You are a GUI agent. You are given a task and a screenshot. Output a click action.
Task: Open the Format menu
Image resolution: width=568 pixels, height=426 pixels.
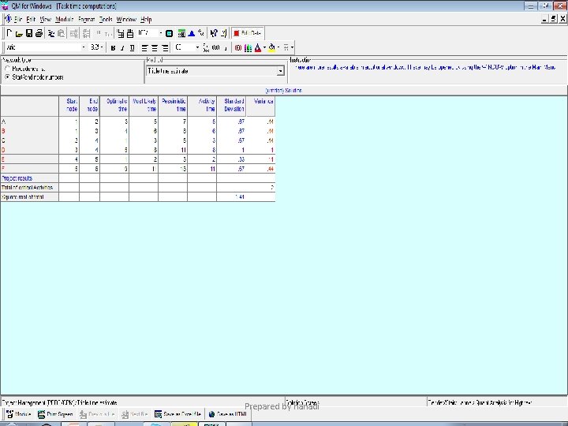87,20
